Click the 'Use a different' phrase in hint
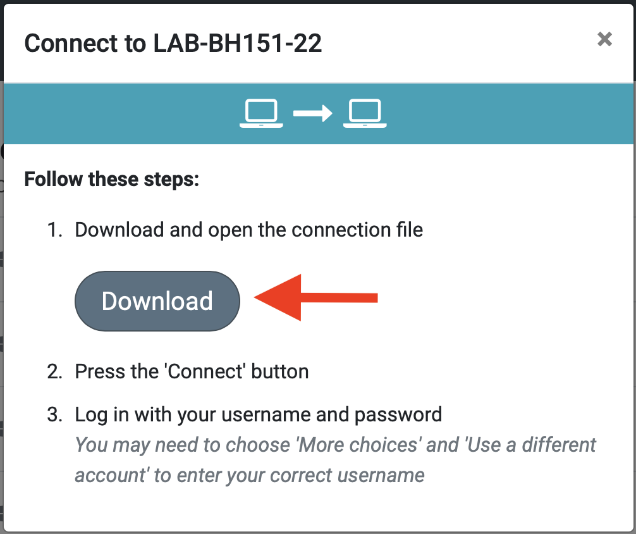Image resolution: width=636 pixels, height=534 pixels. click(526, 445)
